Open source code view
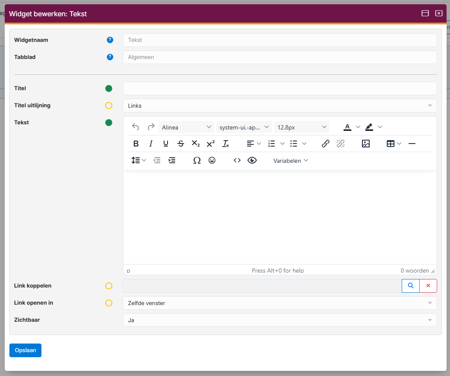Viewport: 450px width, 376px height. pos(237,160)
